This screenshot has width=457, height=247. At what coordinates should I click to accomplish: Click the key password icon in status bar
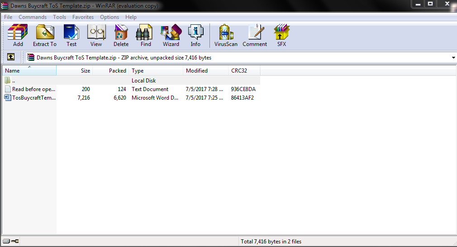pos(15,241)
